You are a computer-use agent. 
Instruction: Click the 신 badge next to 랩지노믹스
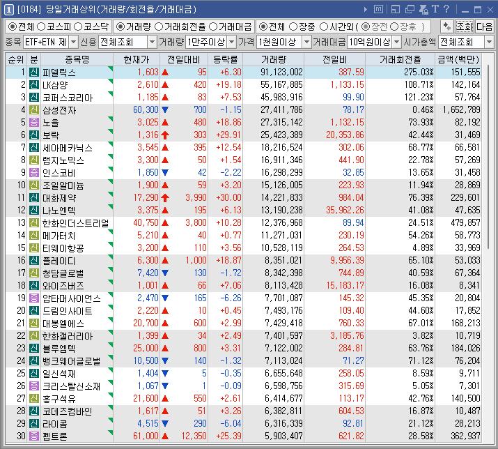point(34,160)
